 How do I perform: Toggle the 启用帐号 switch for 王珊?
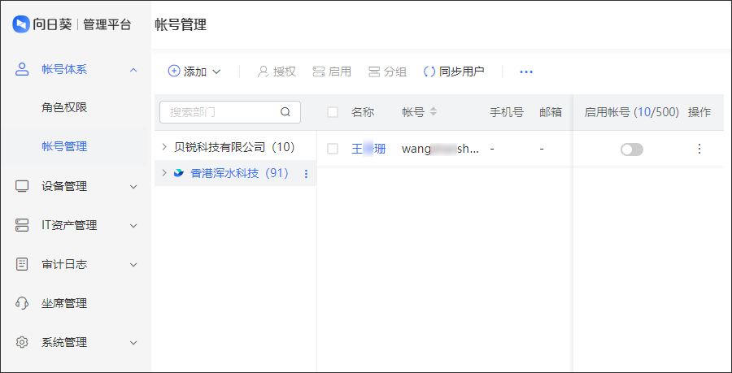click(x=631, y=149)
